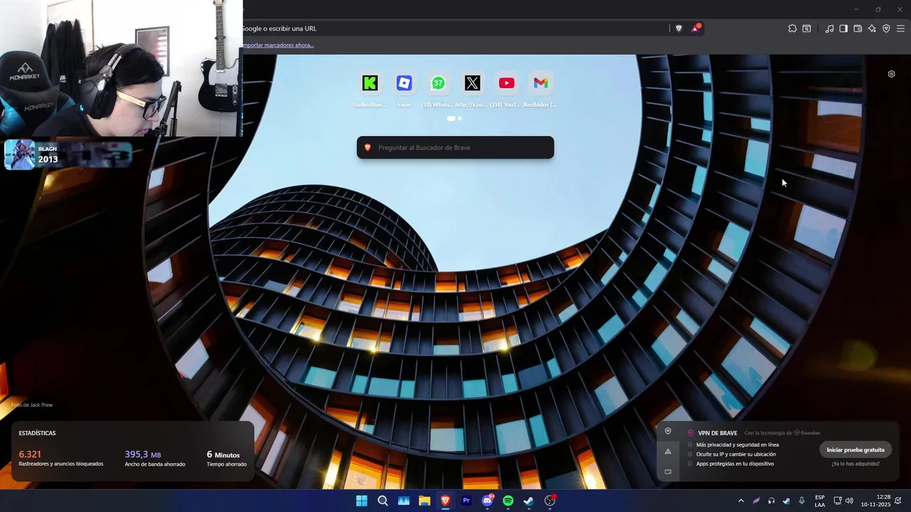Image resolution: width=911 pixels, height=512 pixels.
Task: Open the Brave main hamburger menu
Action: tap(900, 28)
